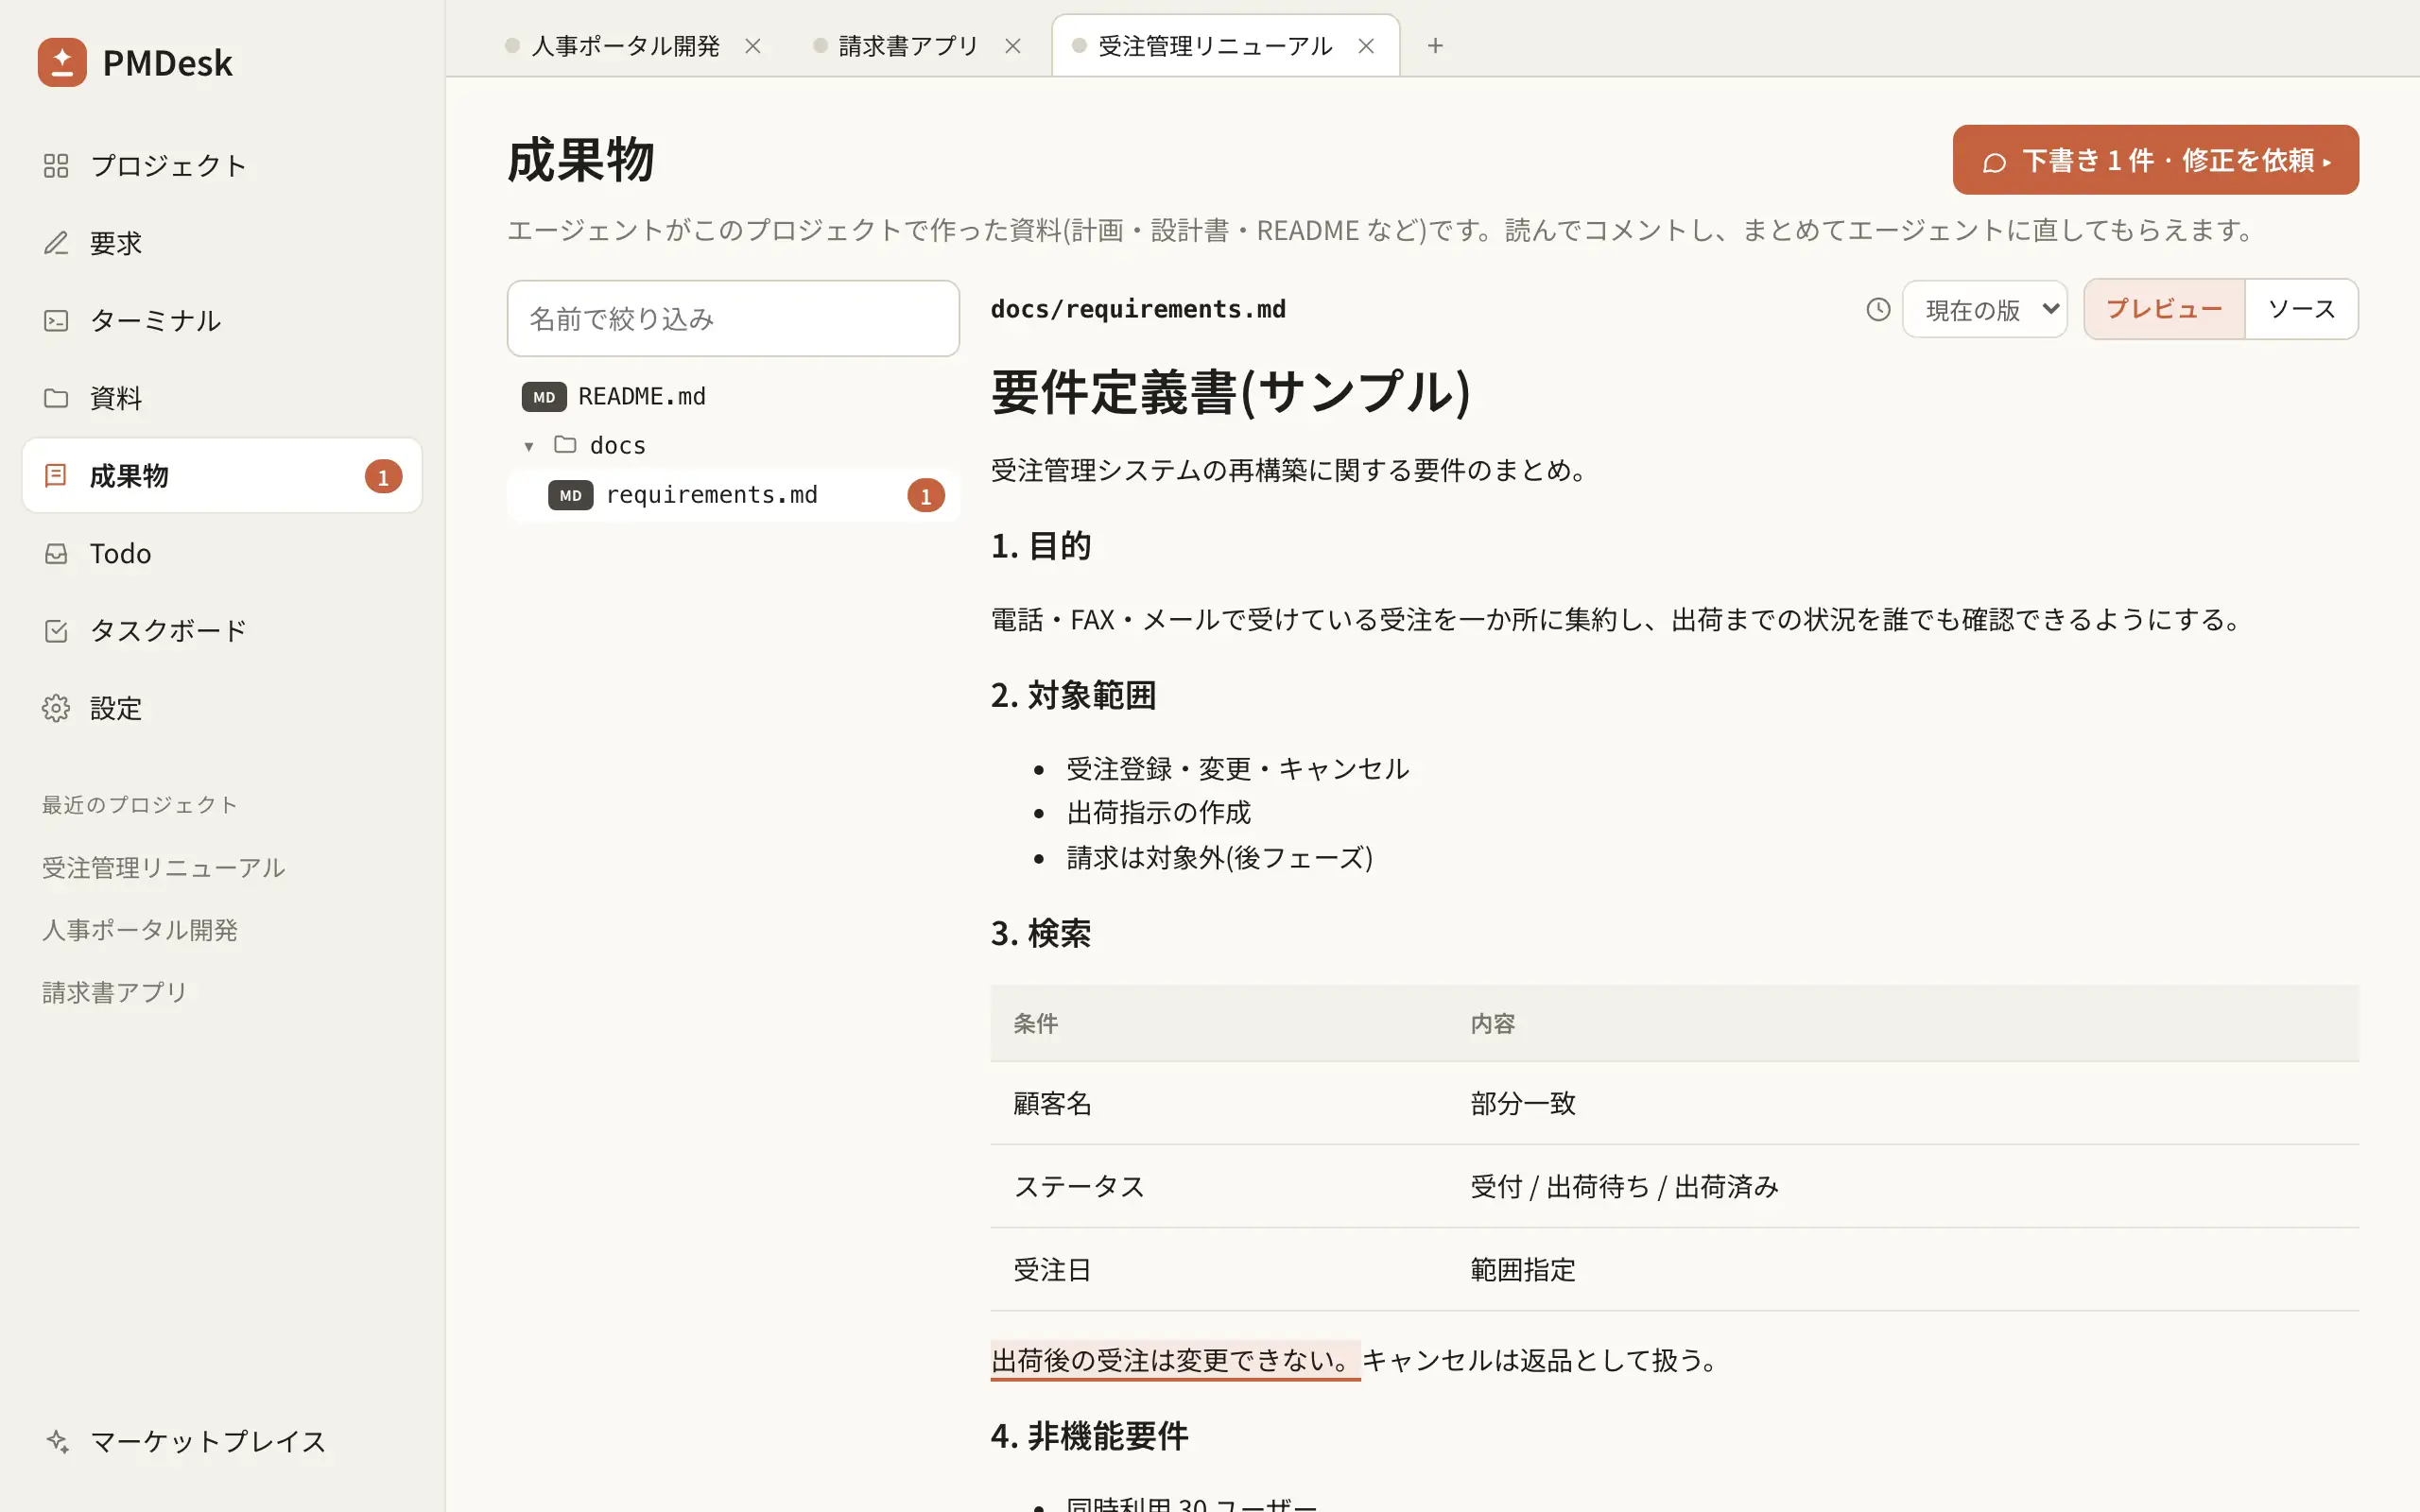Open the 現在の版 version dropdown
2420x1512 pixels.
tap(1985, 310)
